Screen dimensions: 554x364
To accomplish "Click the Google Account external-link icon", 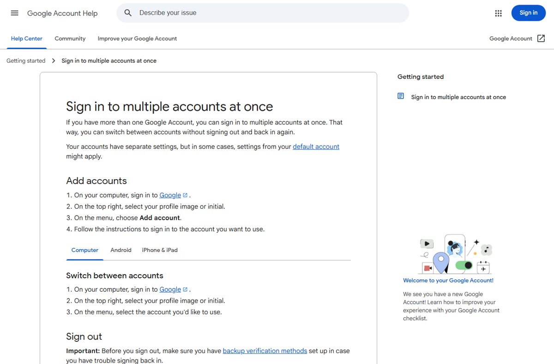I will [x=541, y=39].
